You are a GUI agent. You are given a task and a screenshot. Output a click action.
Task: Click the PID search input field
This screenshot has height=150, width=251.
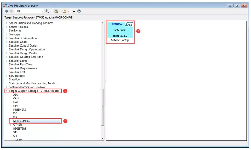[28, 11]
